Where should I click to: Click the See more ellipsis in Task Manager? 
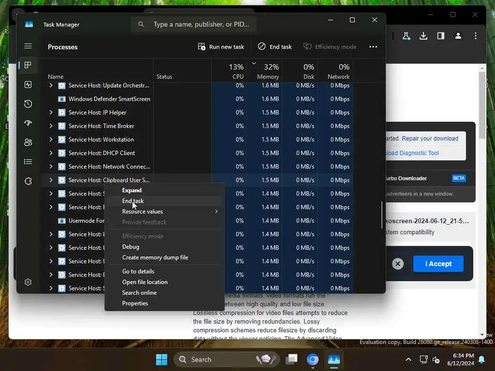tap(373, 47)
